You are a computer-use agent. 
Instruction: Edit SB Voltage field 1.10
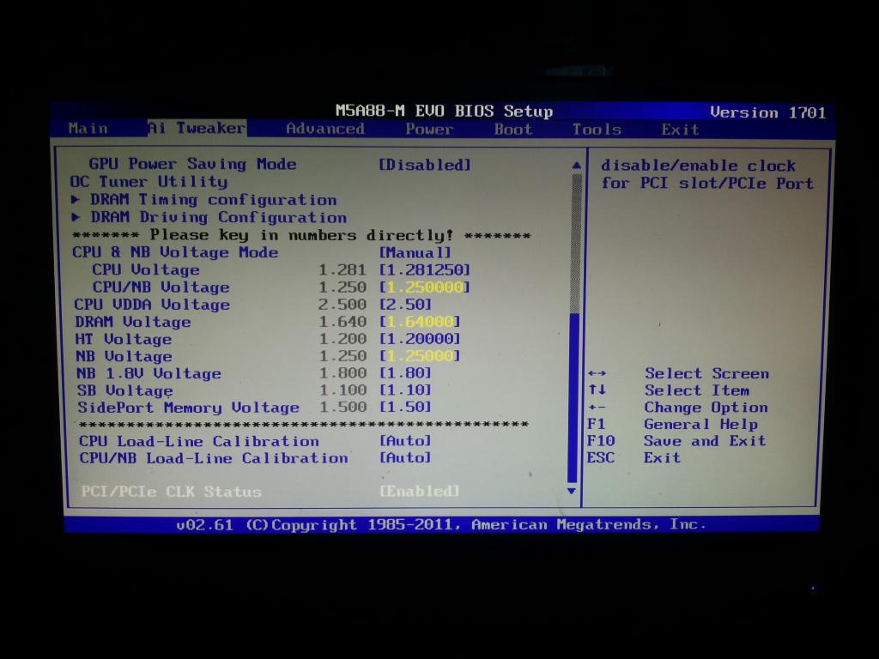pyautogui.click(x=405, y=390)
